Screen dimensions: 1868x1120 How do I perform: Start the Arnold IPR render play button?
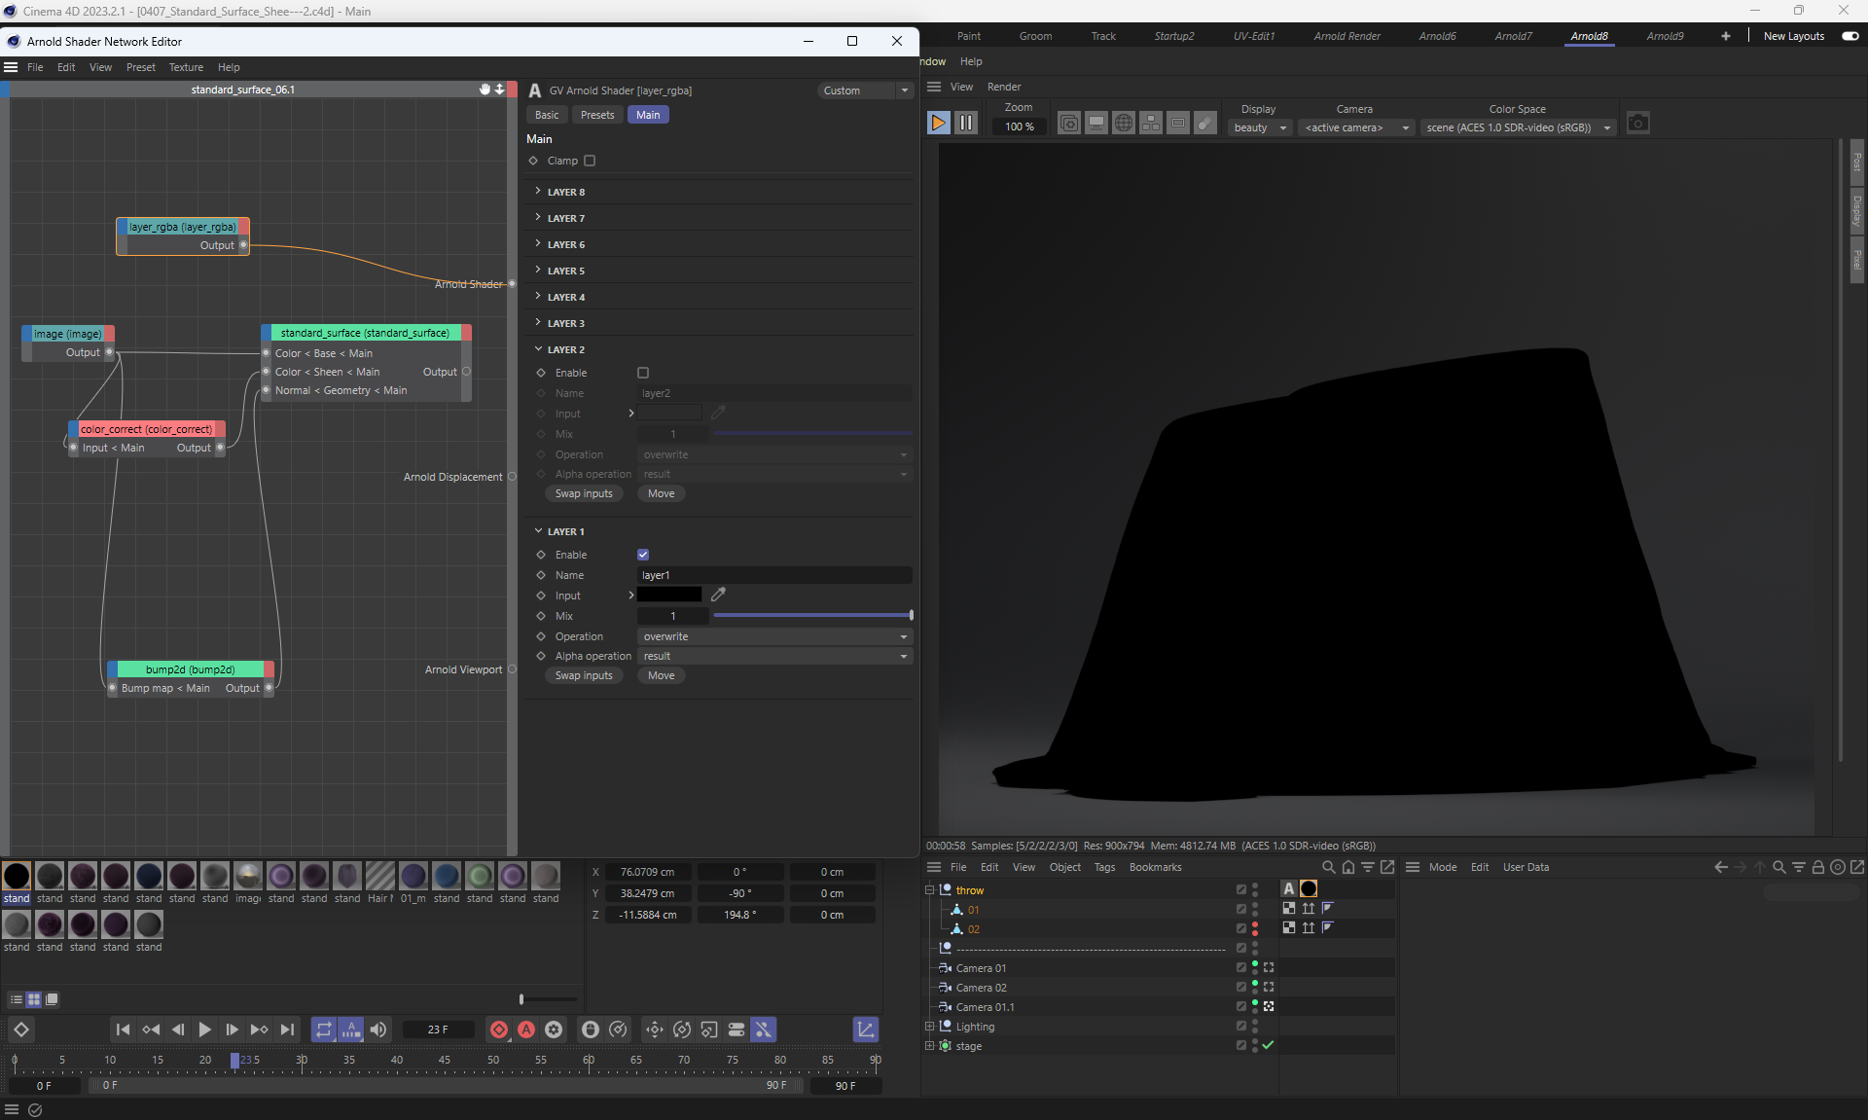pyautogui.click(x=938, y=124)
